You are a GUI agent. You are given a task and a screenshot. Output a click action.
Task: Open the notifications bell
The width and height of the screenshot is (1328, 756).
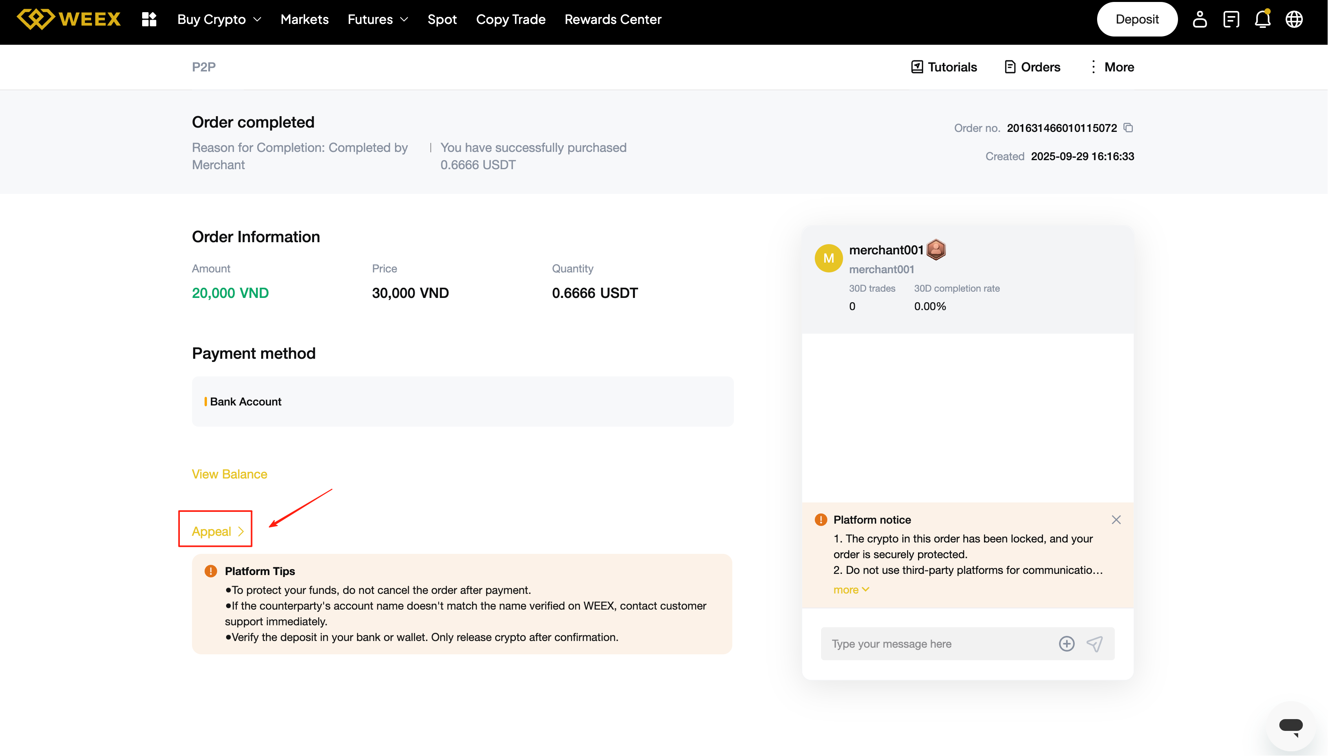coord(1262,19)
